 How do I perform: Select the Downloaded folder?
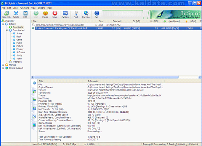click(18, 30)
